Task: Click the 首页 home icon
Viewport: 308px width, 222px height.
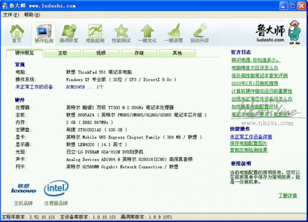Action: 17,34
